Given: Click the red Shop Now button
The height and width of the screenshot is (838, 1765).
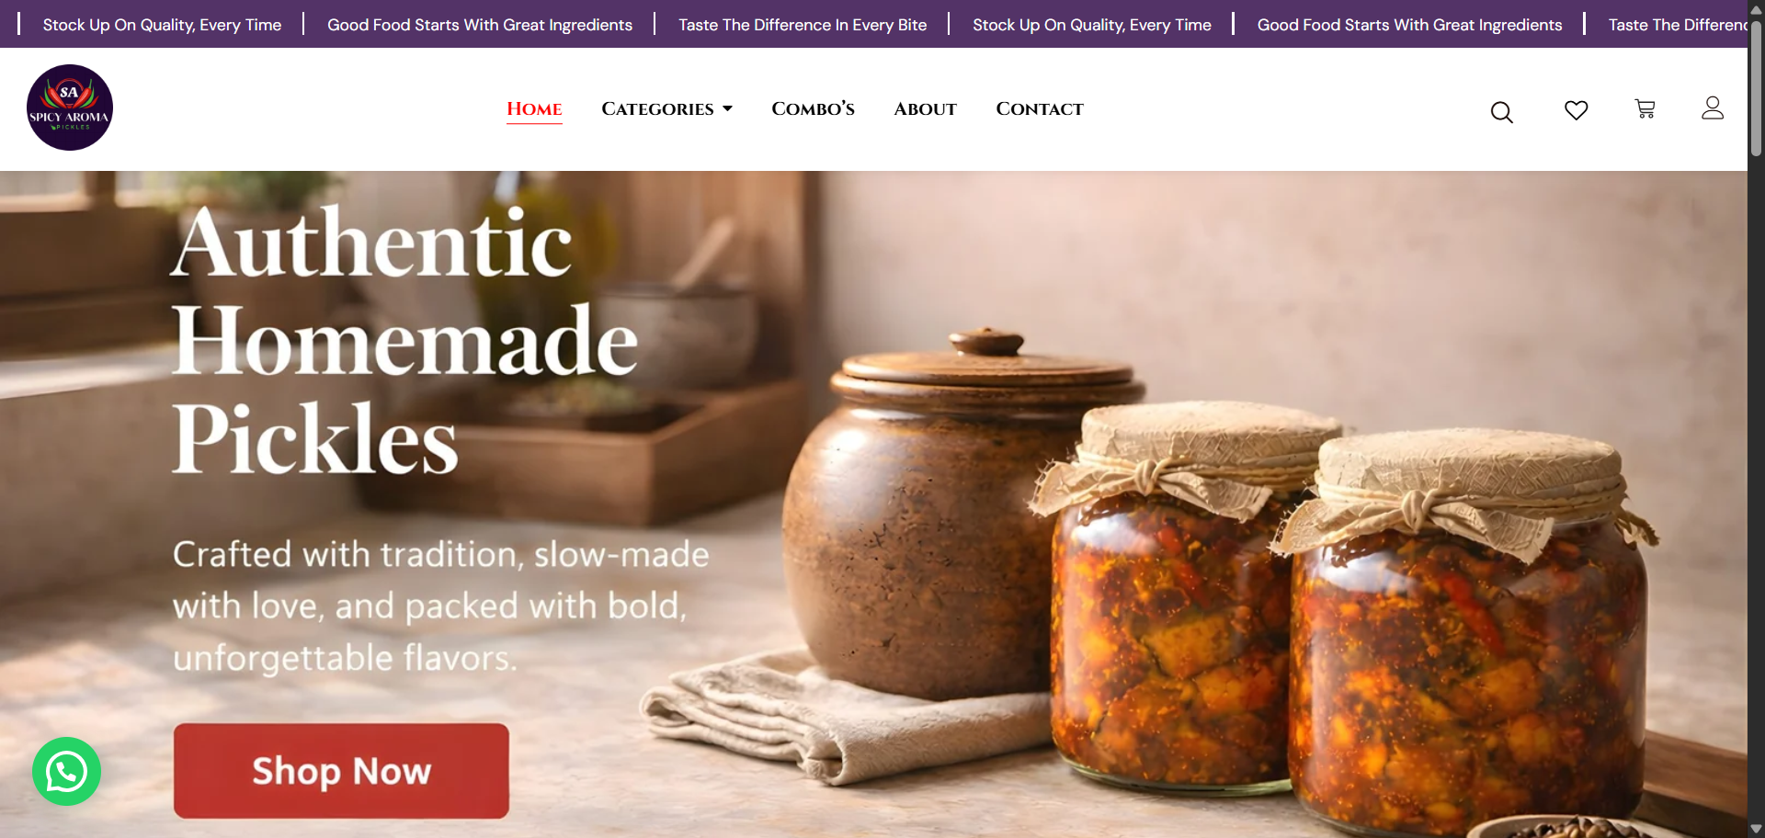Looking at the screenshot, I should tap(341, 771).
